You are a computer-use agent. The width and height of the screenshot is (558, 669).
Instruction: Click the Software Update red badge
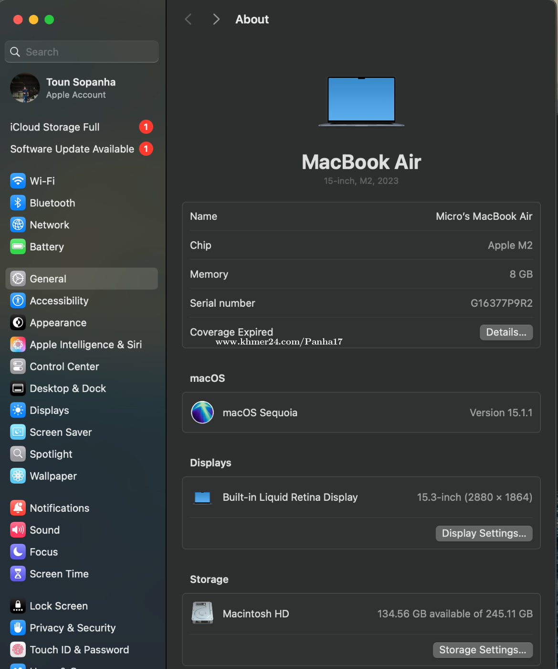point(146,149)
